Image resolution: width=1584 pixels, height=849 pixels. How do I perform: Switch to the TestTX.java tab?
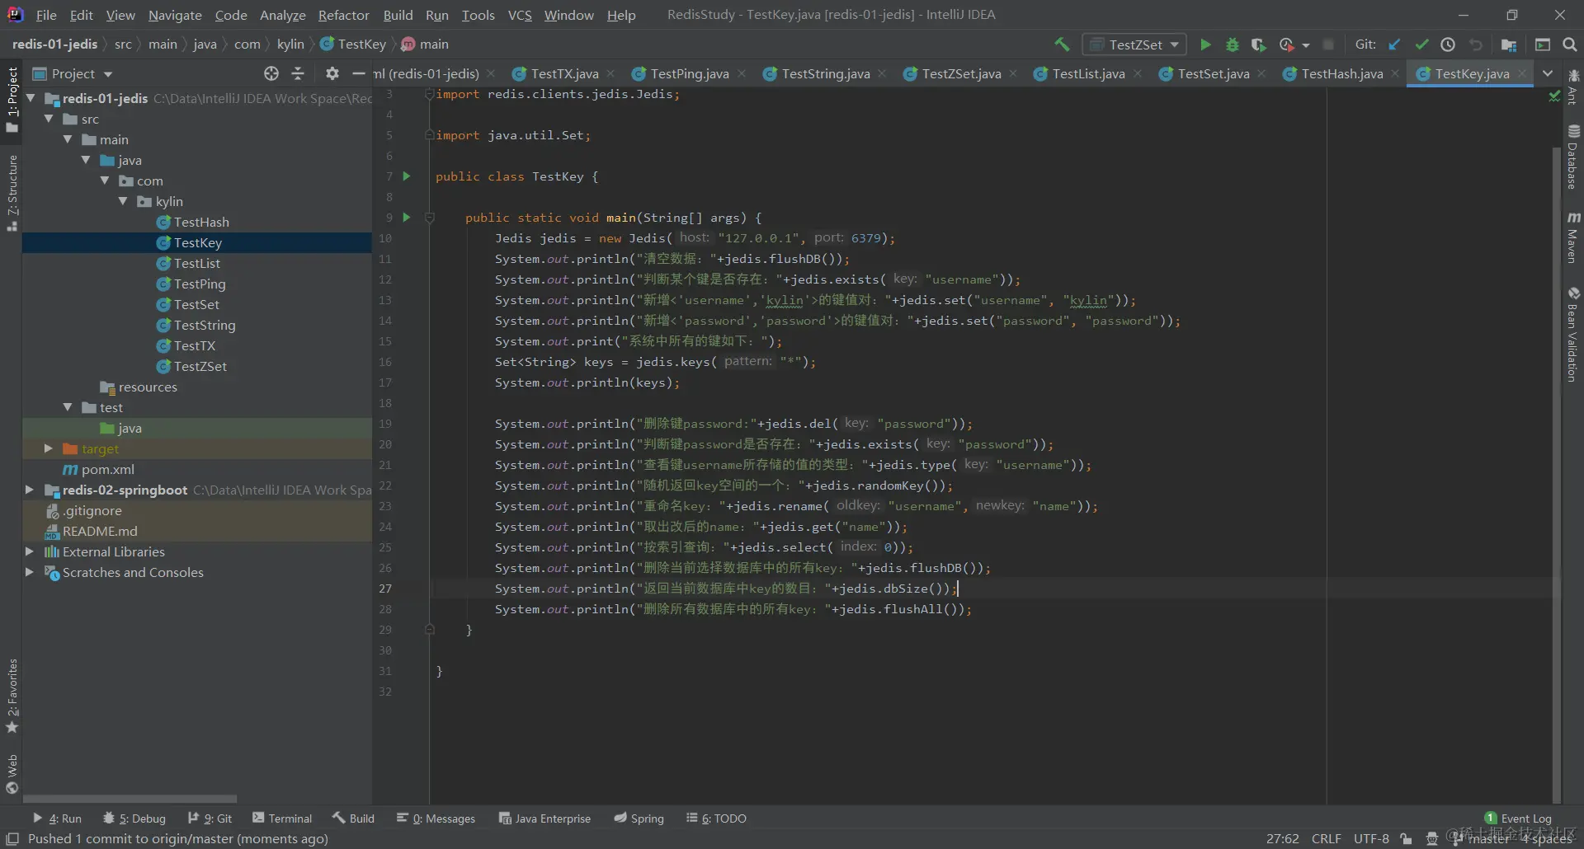564,73
